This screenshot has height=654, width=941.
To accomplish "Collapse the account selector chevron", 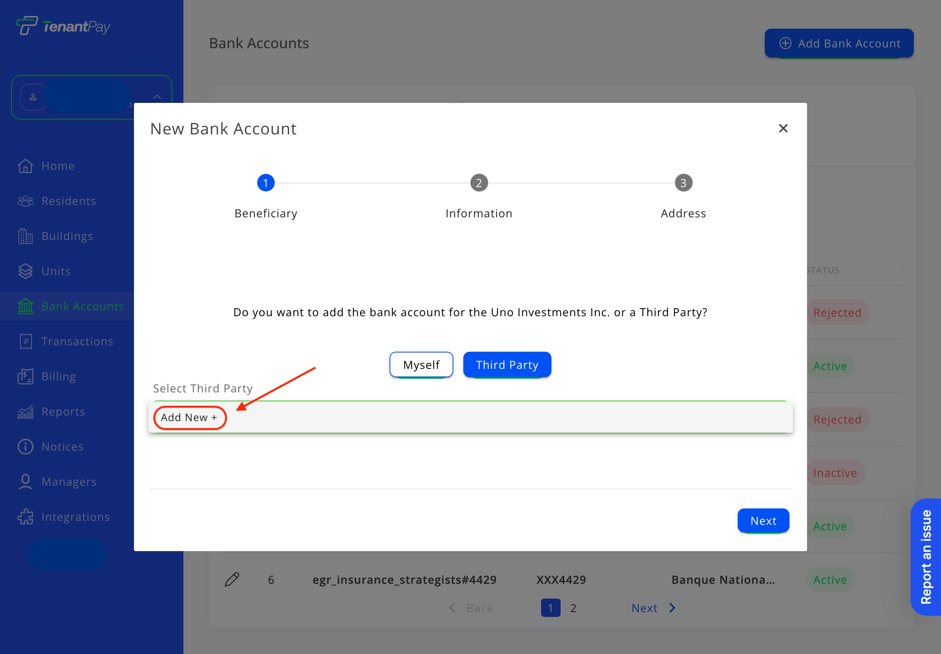I will pyautogui.click(x=157, y=97).
